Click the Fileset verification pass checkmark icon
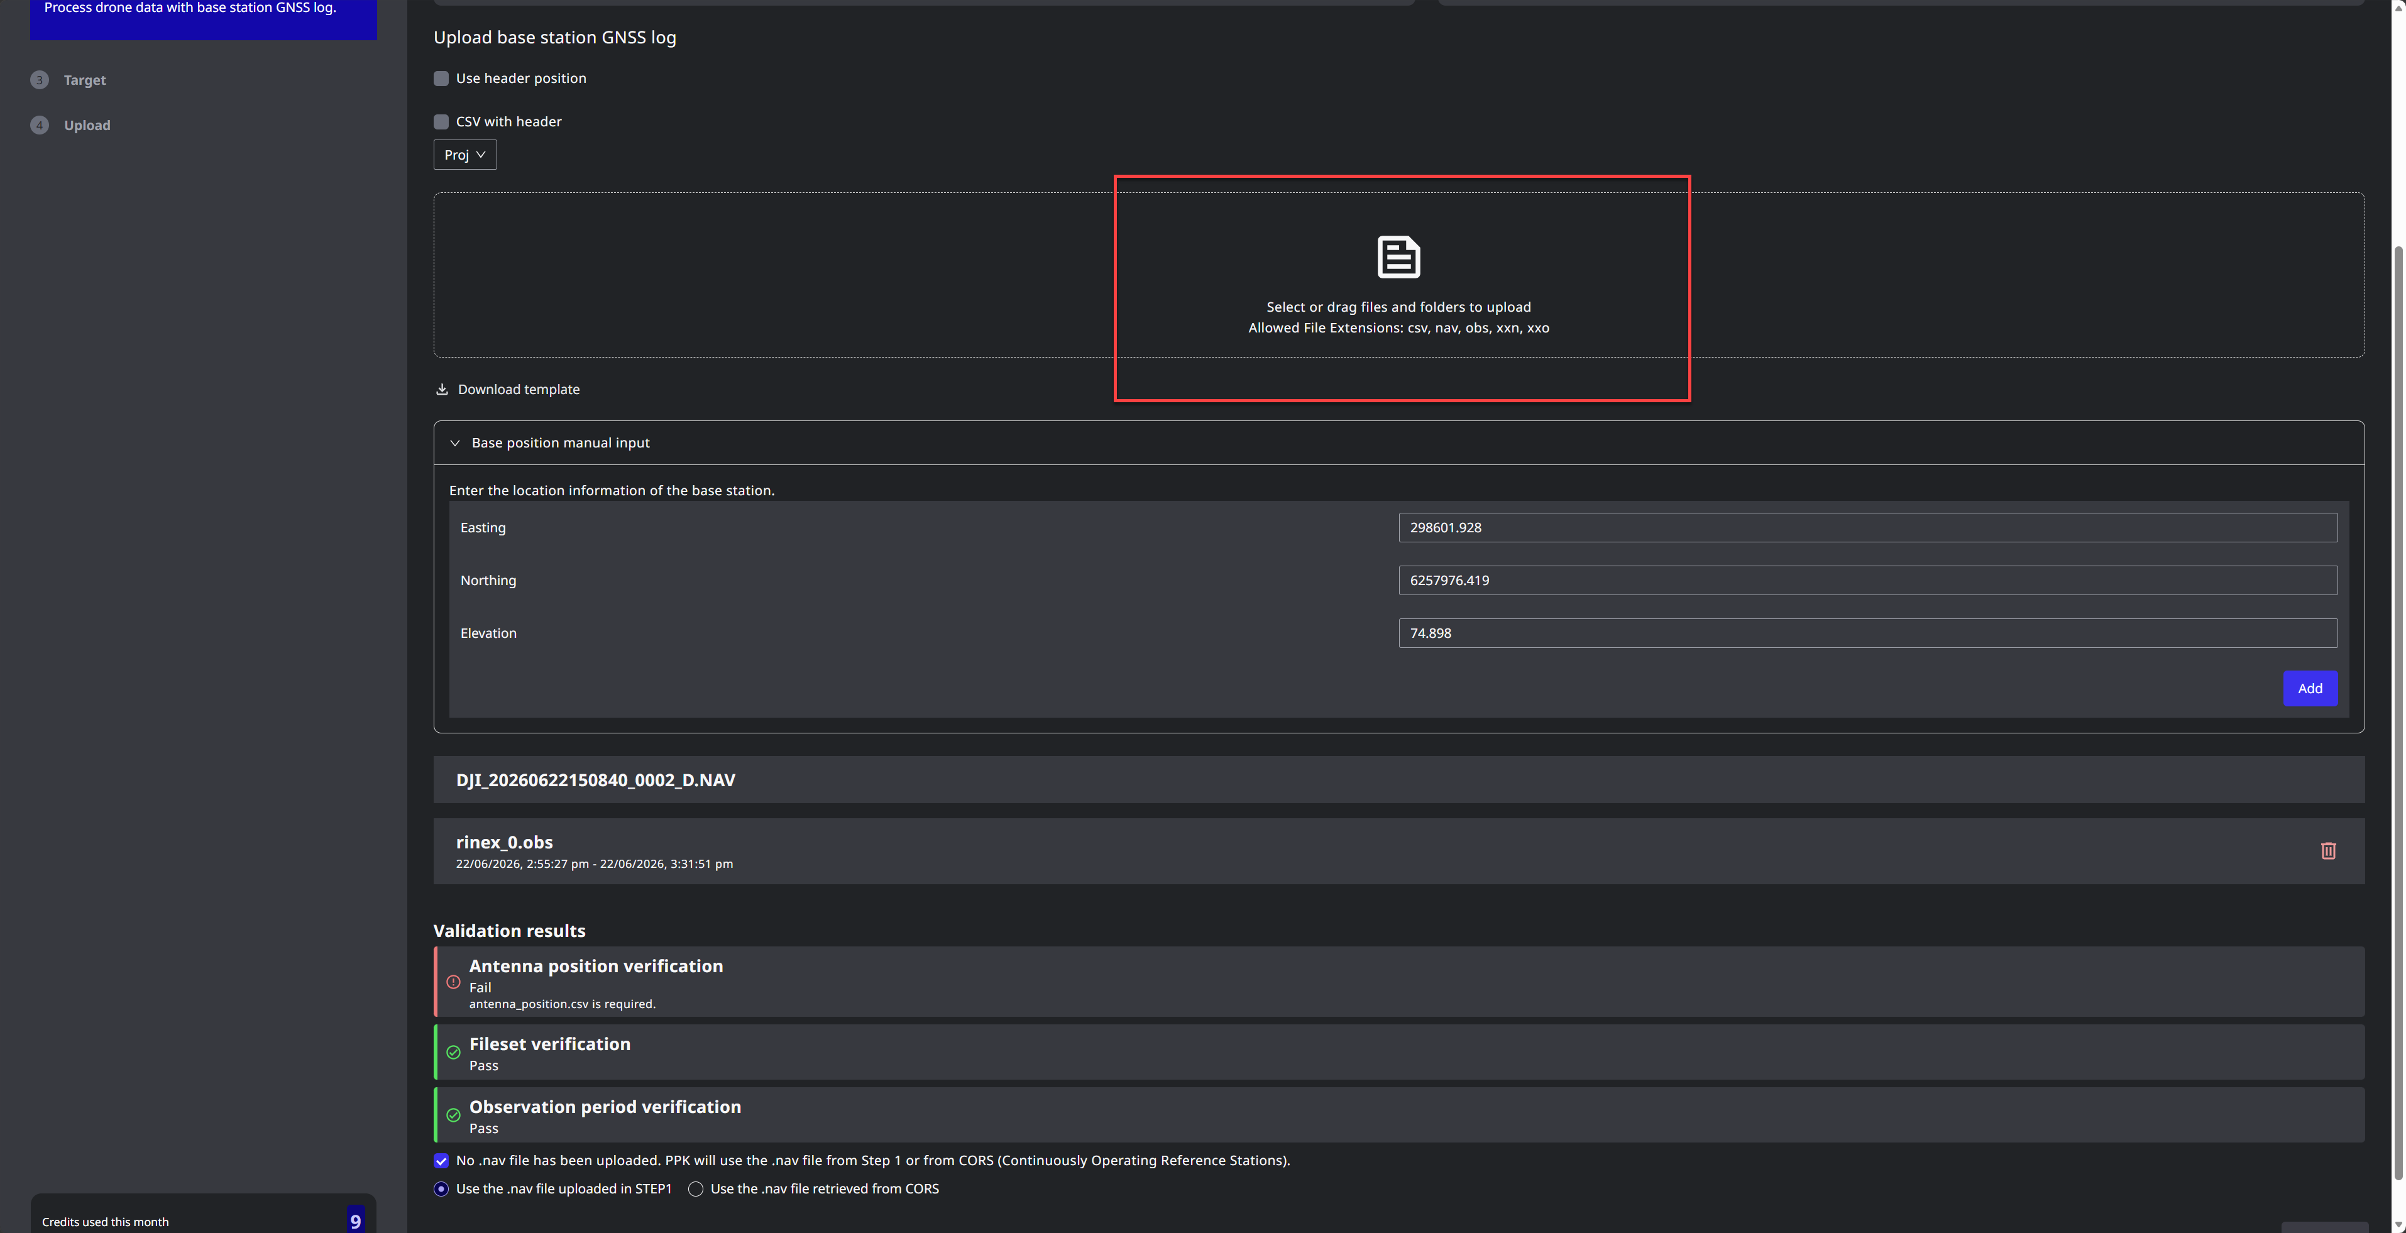The height and width of the screenshot is (1233, 2406). coord(453,1053)
